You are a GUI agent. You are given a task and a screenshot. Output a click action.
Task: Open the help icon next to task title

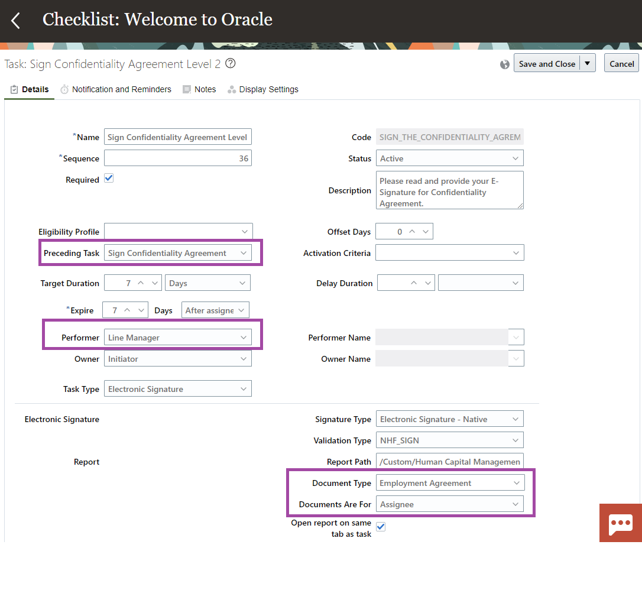pyautogui.click(x=231, y=63)
